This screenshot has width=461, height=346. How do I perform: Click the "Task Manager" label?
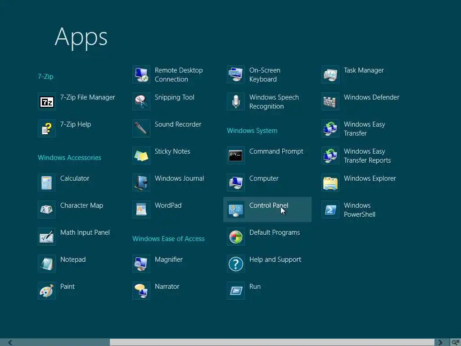(x=364, y=71)
